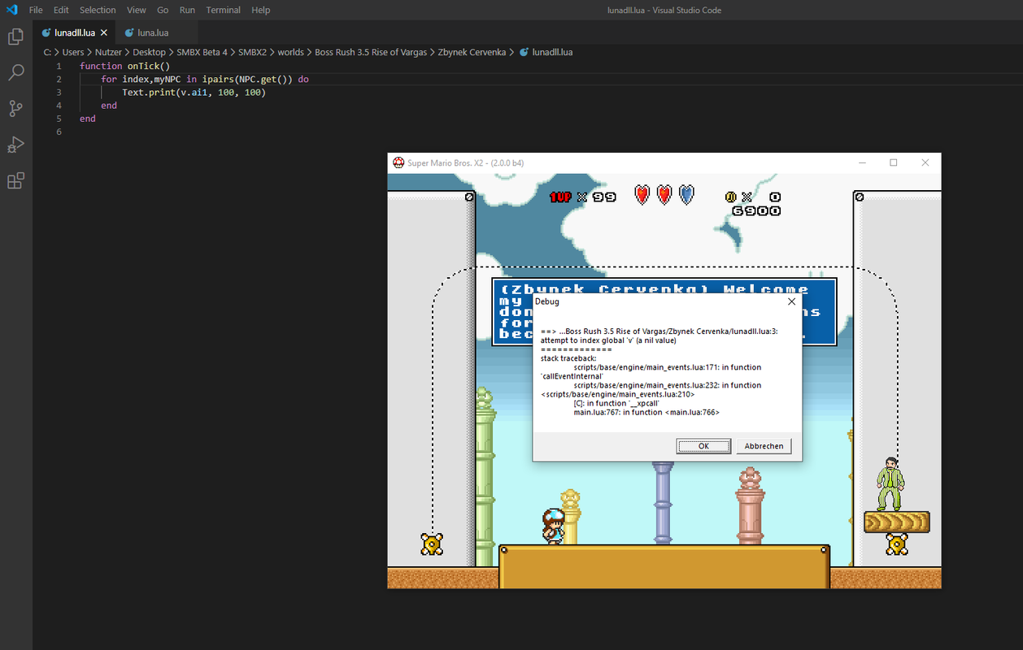Click the mushroom icon in game title bar
This screenshot has height=650, width=1023.
click(x=398, y=162)
